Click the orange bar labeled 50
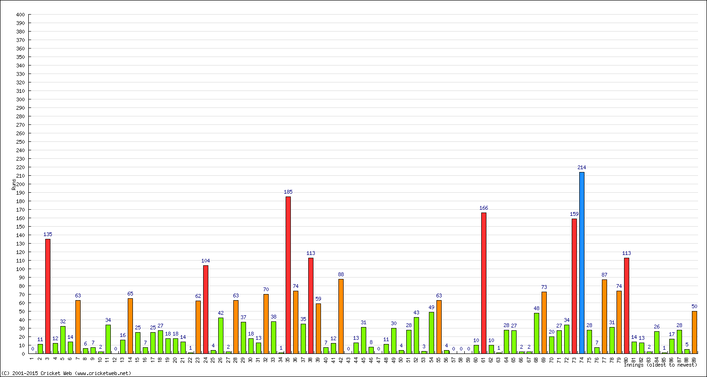 click(x=694, y=332)
